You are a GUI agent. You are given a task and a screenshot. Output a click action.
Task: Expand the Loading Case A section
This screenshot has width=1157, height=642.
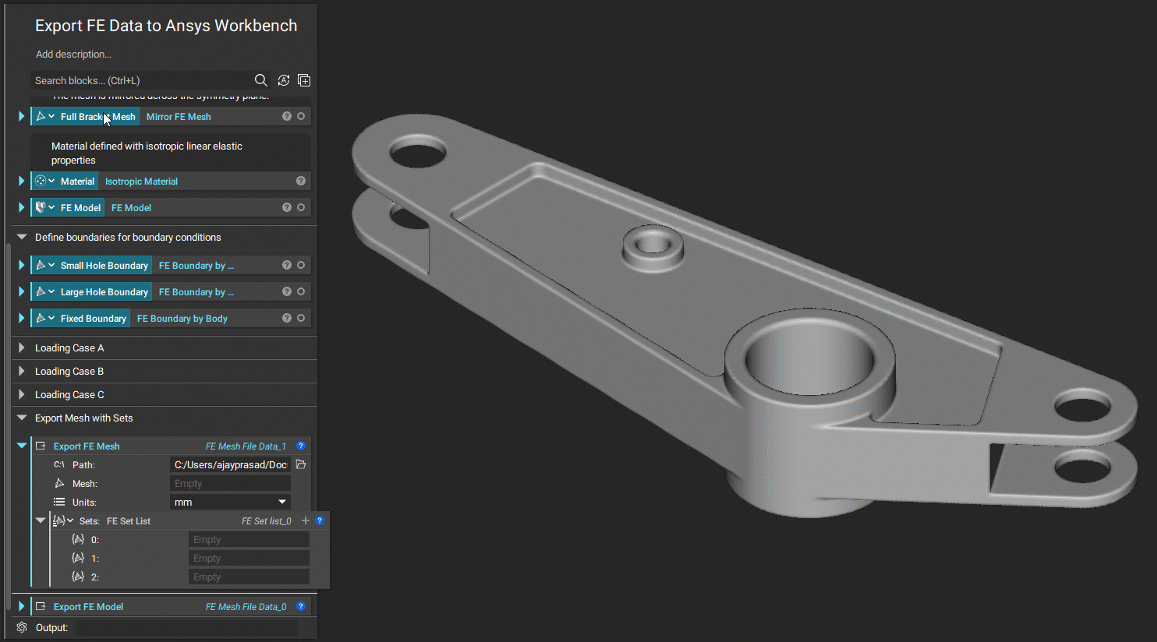(x=21, y=347)
